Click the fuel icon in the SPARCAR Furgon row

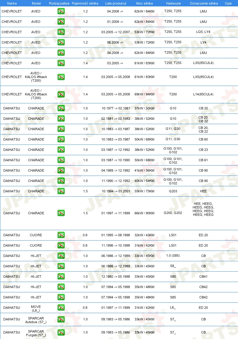point(61,332)
